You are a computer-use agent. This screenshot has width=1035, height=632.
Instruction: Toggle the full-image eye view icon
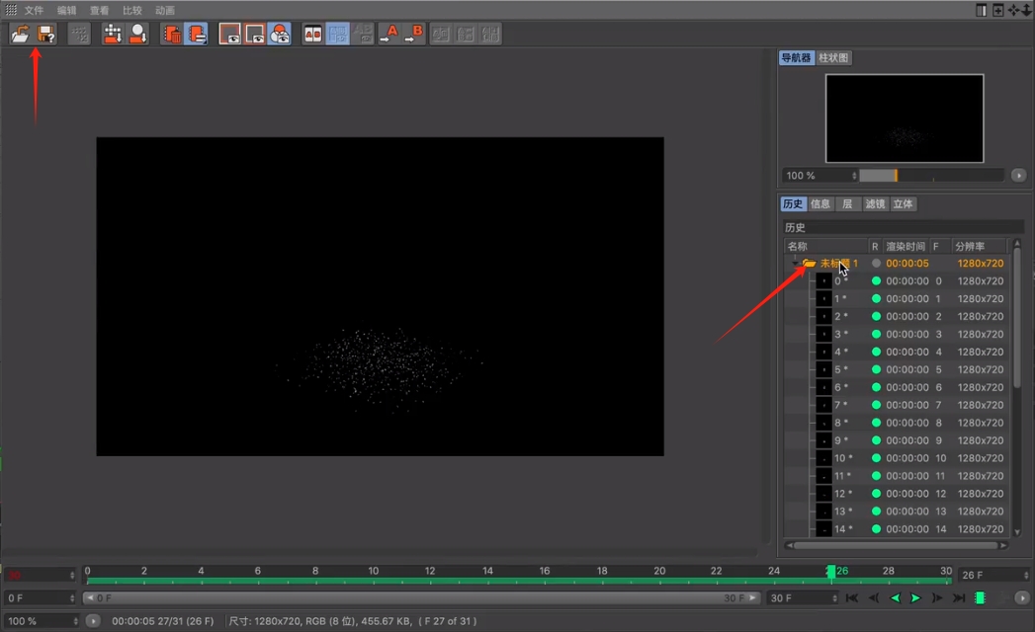[228, 33]
